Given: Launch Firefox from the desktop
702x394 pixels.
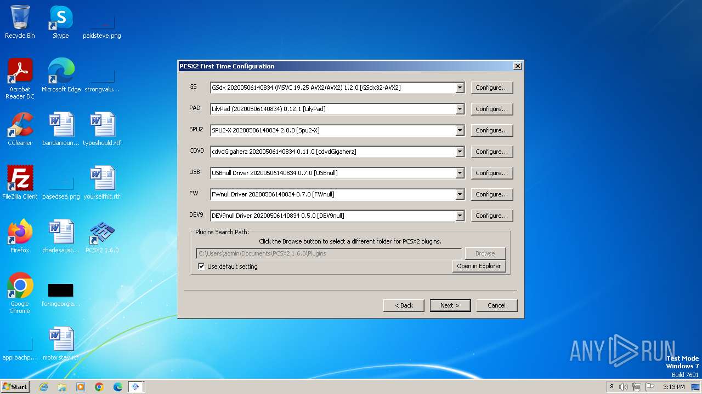Looking at the screenshot, I should [20, 236].
